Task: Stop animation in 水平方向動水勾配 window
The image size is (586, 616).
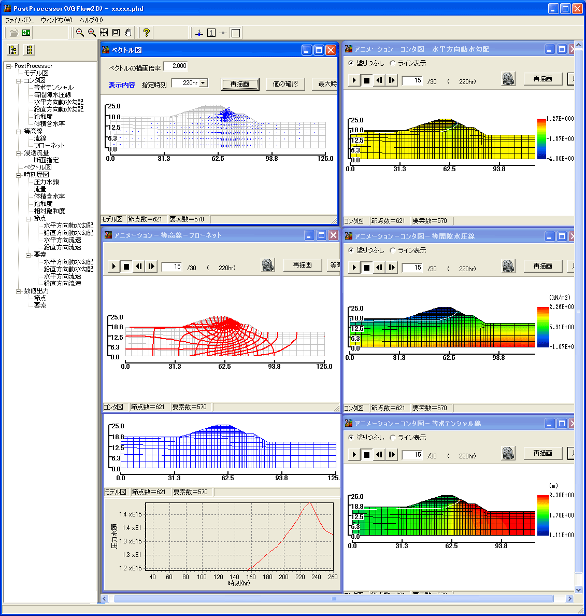Action: coord(367,80)
